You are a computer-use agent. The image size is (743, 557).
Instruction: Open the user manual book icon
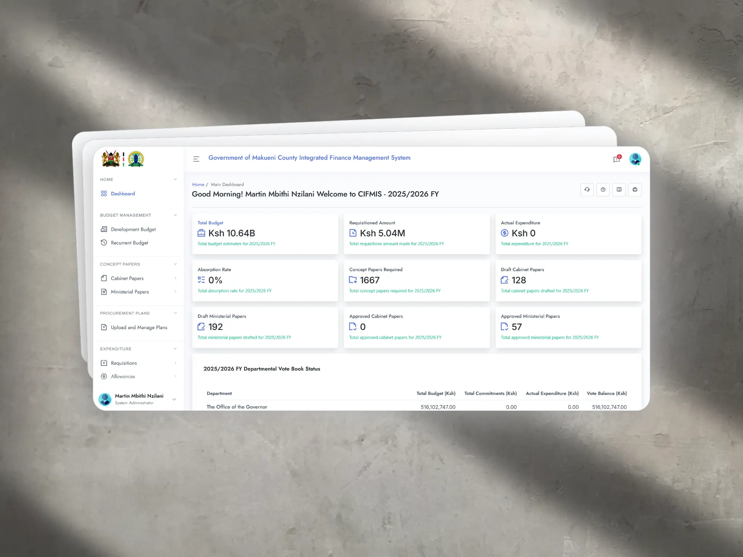click(619, 190)
